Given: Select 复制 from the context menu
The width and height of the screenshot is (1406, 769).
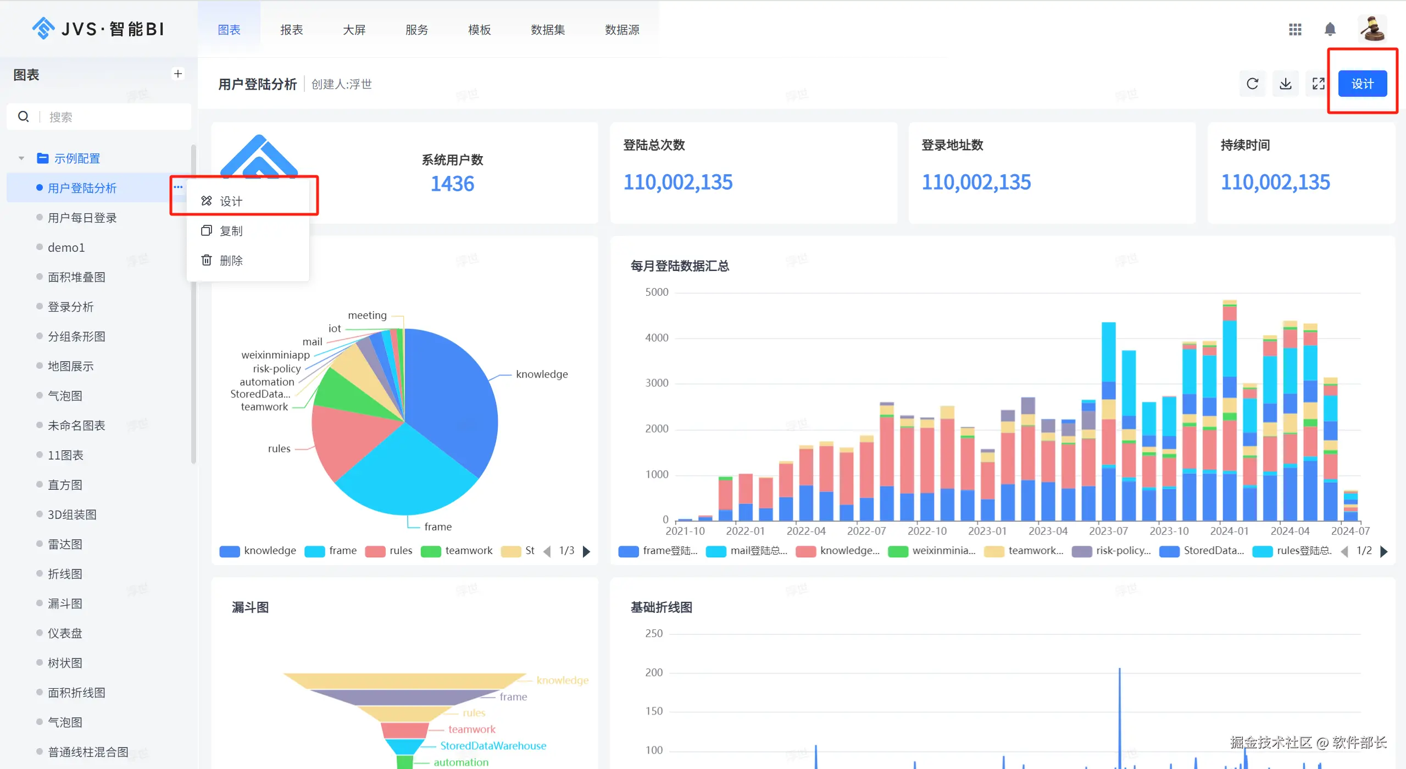Looking at the screenshot, I should 231,231.
